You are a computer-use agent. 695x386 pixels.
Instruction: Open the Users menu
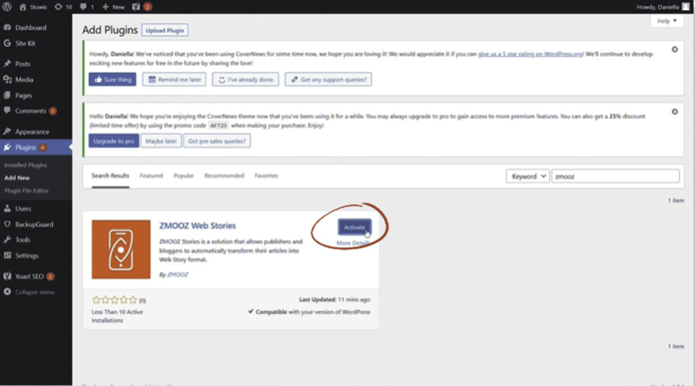[23, 208]
